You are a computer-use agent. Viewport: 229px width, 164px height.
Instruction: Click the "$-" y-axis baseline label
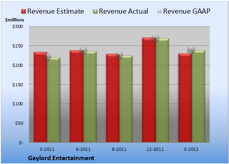[x=21, y=143]
